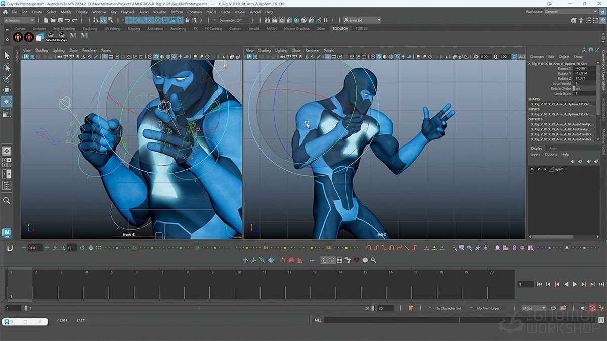
Task: Click Help in the Layer Editor panel
Action: tap(565, 155)
